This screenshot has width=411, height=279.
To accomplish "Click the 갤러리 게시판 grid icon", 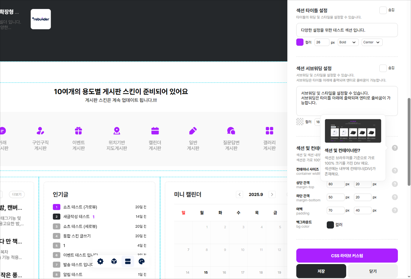I will coord(269,131).
